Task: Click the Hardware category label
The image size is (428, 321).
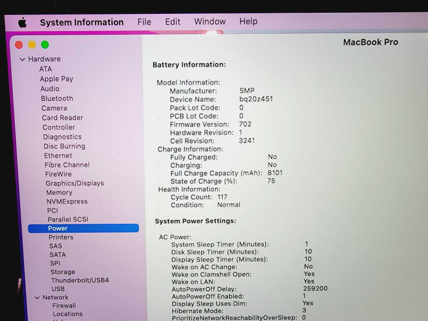Action: click(x=44, y=59)
